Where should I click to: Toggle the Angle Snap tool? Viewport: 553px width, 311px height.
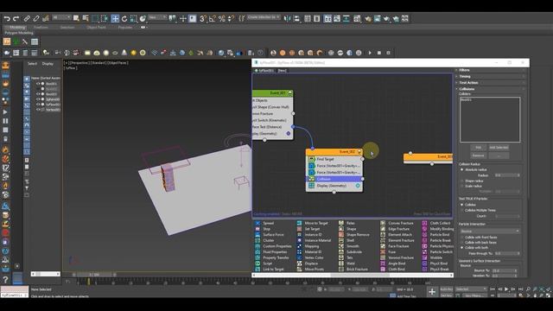213,18
